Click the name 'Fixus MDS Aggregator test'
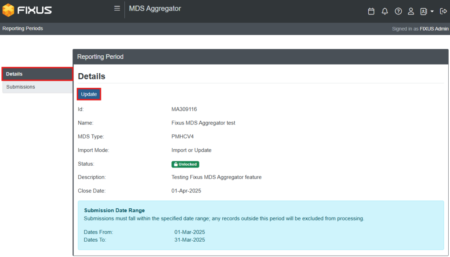Viewport: 450px width, 257px height. 203,123
